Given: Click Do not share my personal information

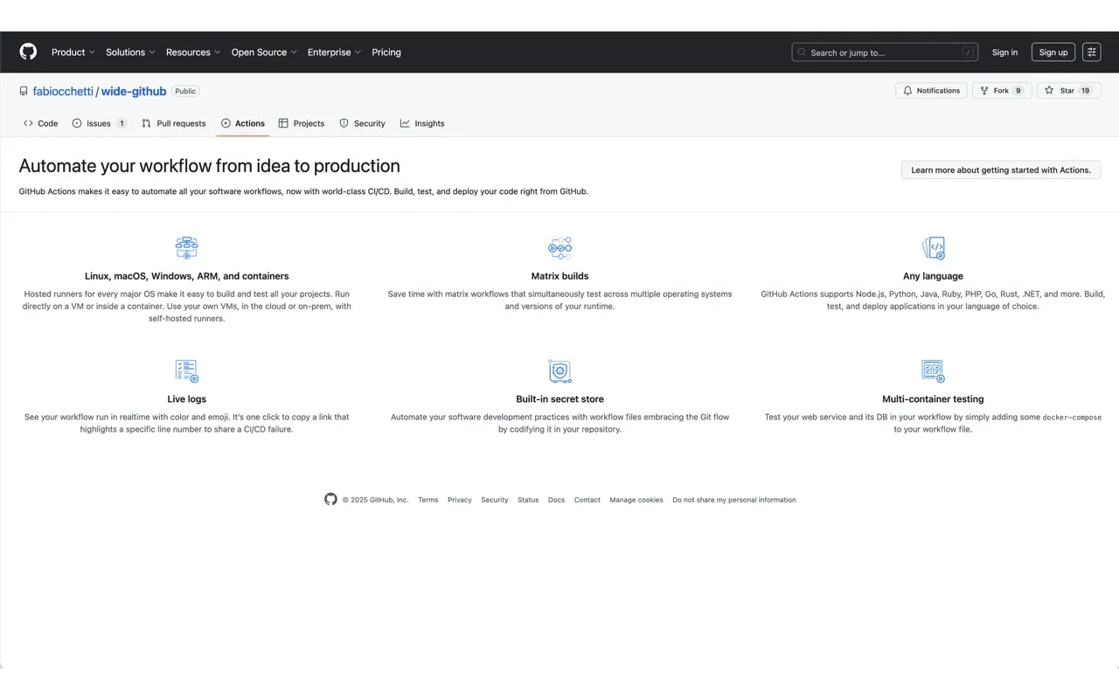Looking at the screenshot, I should 734,501.
